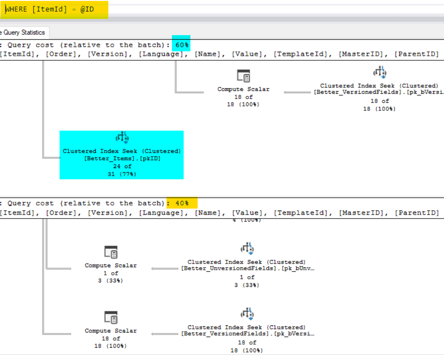Click the column list text under the 60% query cost
Image resolution: width=444 pixels, height=355 pixels.
pos(219,54)
